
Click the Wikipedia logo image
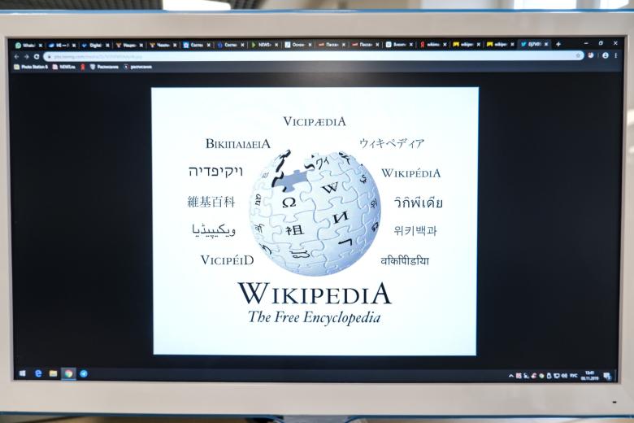point(315,221)
